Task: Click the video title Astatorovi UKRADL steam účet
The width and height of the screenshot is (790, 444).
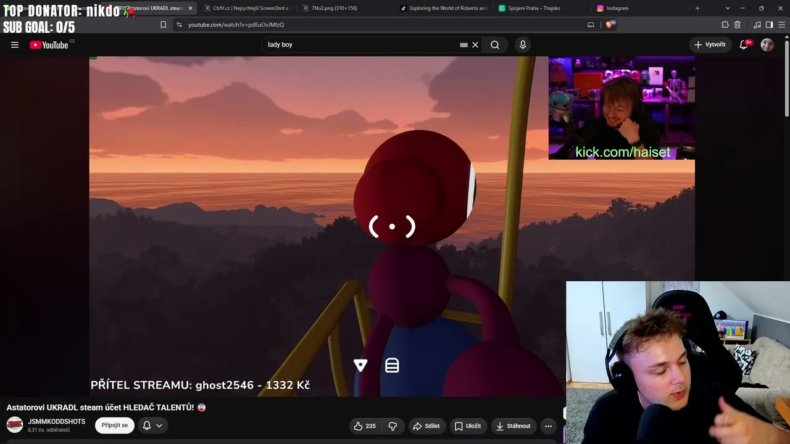Action: (106, 408)
